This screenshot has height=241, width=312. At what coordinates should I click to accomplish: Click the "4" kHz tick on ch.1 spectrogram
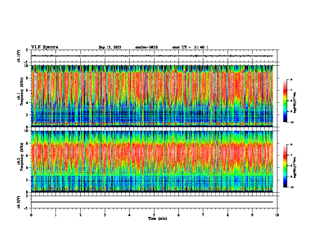27,103
